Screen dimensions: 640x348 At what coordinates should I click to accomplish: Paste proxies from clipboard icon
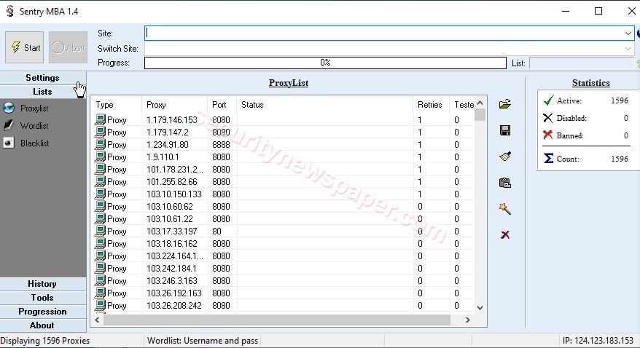point(505,183)
